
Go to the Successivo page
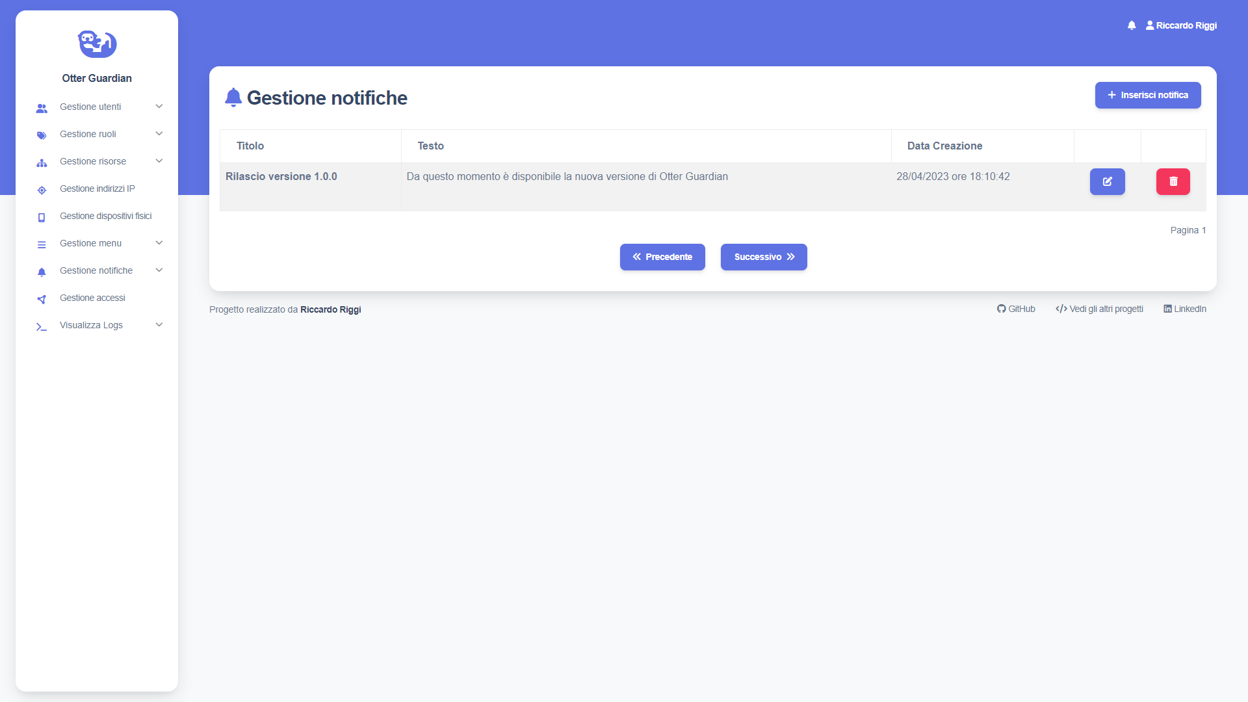[764, 257]
